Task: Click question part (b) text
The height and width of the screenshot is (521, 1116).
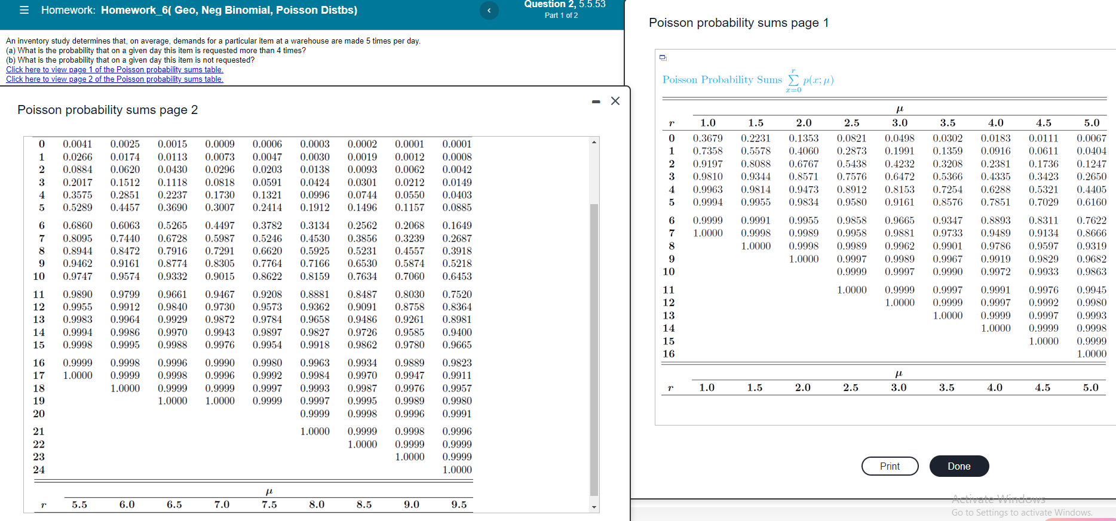Action: (130, 60)
